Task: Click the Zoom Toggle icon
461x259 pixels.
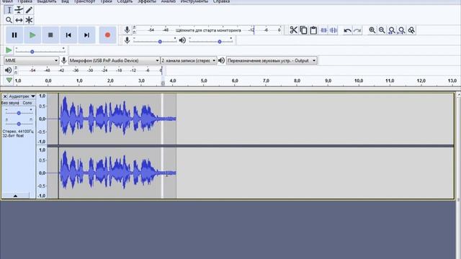Action: [411, 30]
